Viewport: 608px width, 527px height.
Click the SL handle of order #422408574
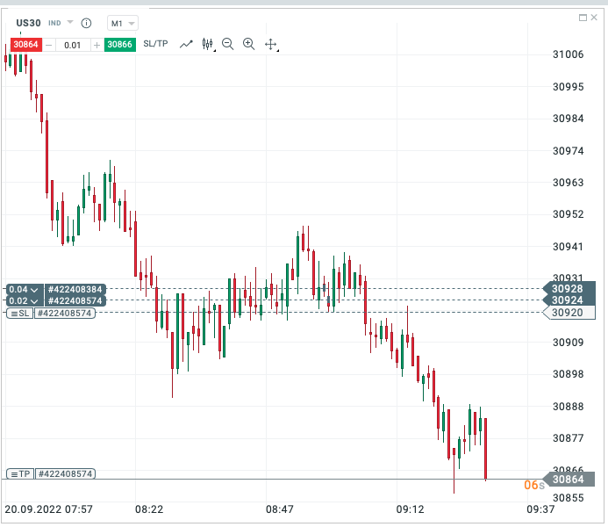click(20, 314)
